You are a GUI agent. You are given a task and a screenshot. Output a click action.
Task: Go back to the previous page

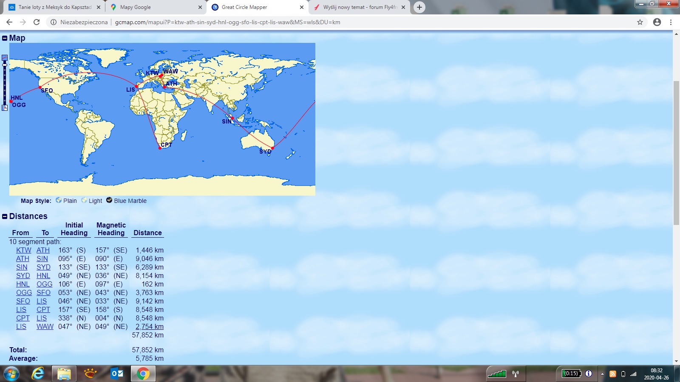coord(9,22)
